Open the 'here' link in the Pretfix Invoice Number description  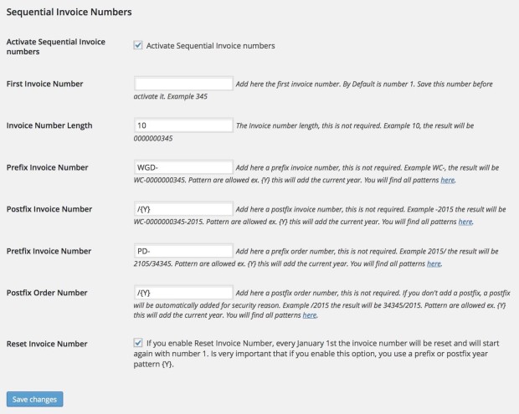(x=434, y=264)
